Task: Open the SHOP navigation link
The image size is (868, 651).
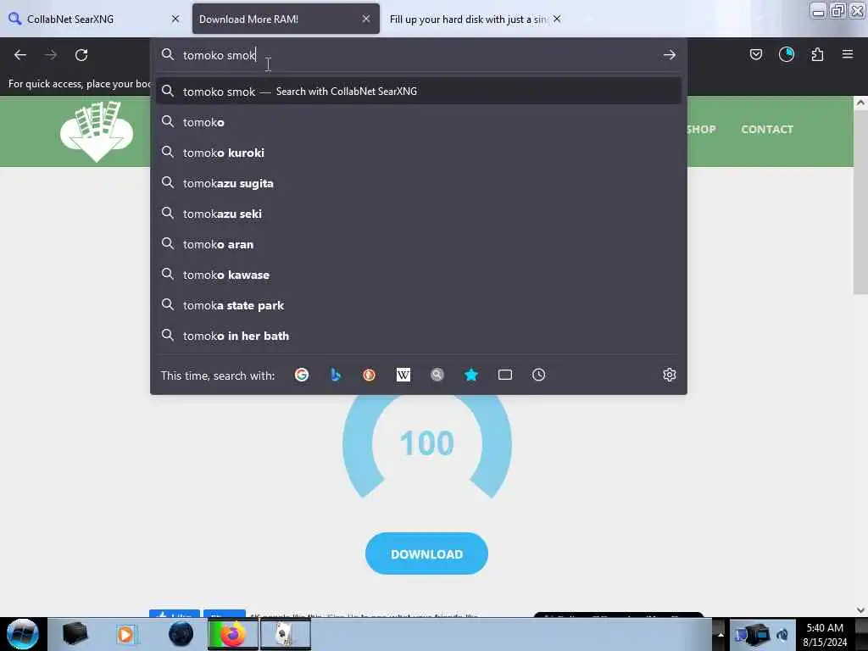Action: (701, 129)
